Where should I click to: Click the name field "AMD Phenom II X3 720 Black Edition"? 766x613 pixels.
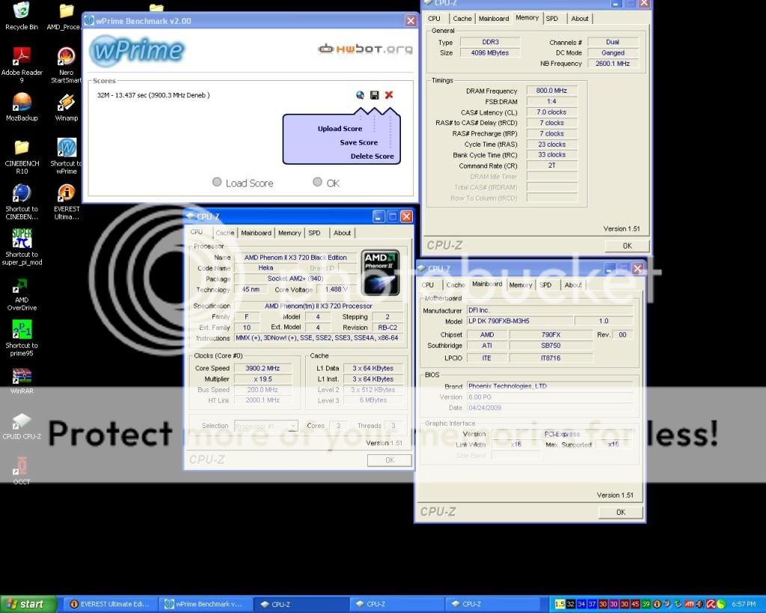coord(295,257)
